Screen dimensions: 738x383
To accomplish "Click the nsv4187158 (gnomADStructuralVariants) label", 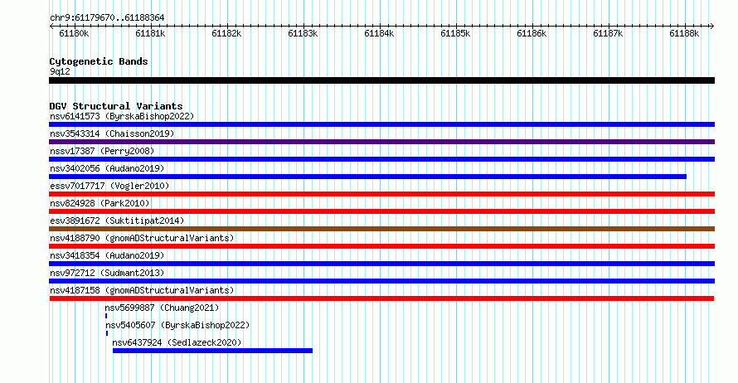I will click(142, 290).
